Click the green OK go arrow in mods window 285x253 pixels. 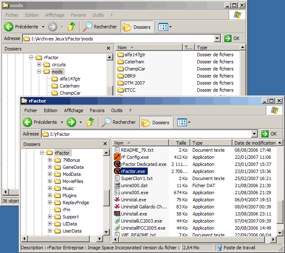click(228, 38)
